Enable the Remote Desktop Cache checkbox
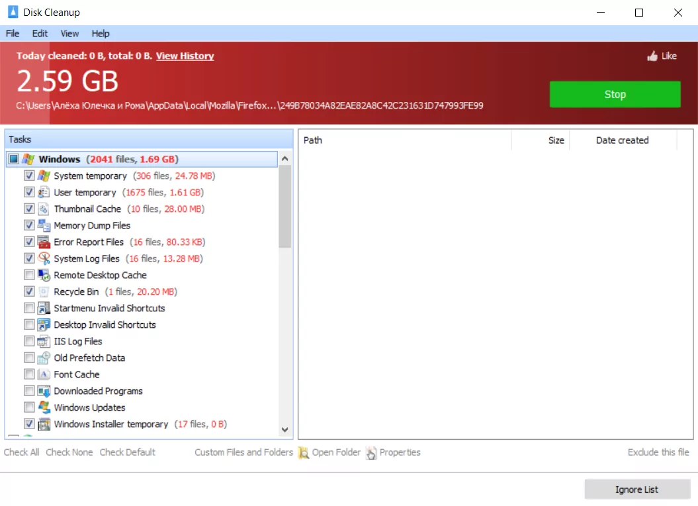The width and height of the screenshot is (698, 506). click(x=29, y=275)
